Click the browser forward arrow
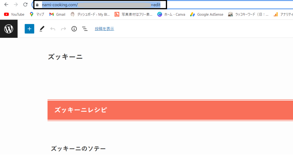This screenshot has width=293, height=155. (16, 5)
